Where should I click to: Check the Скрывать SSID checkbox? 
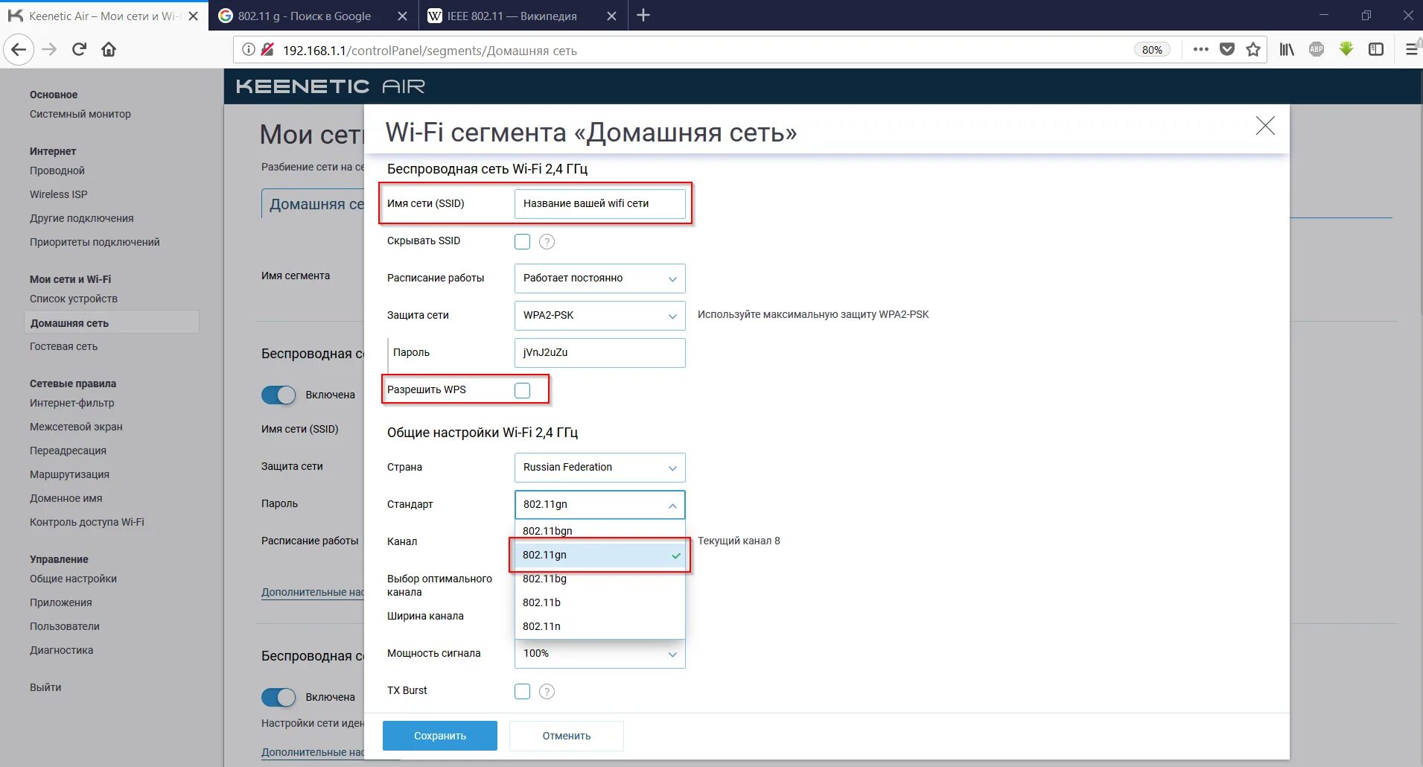(522, 241)
